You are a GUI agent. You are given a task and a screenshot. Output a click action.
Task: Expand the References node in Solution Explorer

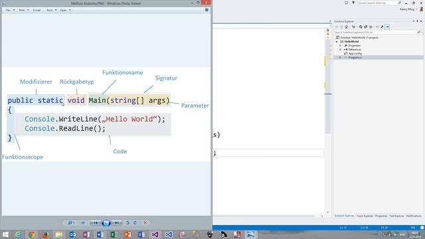(x=340, y=50)
